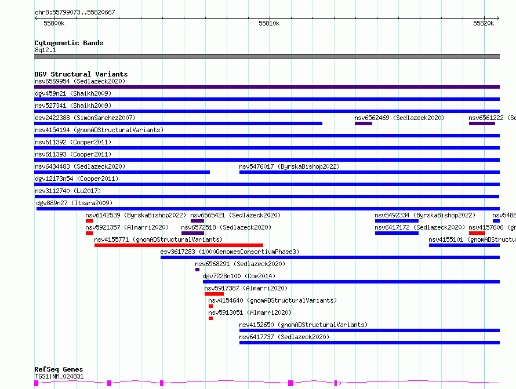Open nsv4154194 (gnomADStructuralVariants) entry
This screenshot has width=516, height=389.
[x=99, y=130]
